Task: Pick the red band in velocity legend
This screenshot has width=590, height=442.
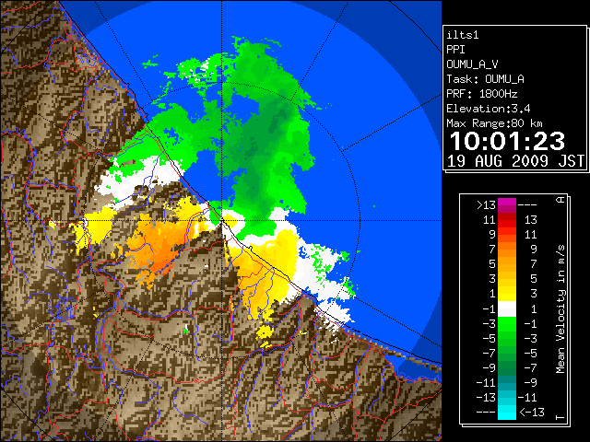Action: point(507,224)
